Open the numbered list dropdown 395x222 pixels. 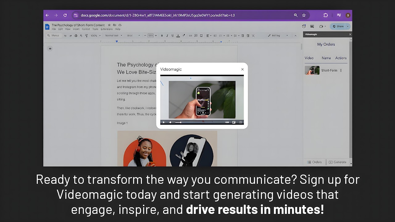coord(236,36)
